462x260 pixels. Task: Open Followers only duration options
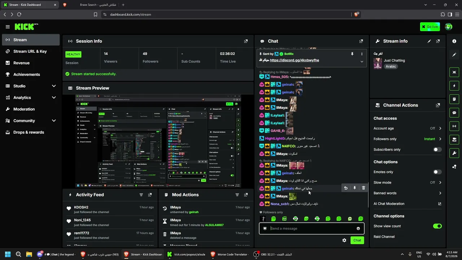pyautogui.click(x=407, y=139)
